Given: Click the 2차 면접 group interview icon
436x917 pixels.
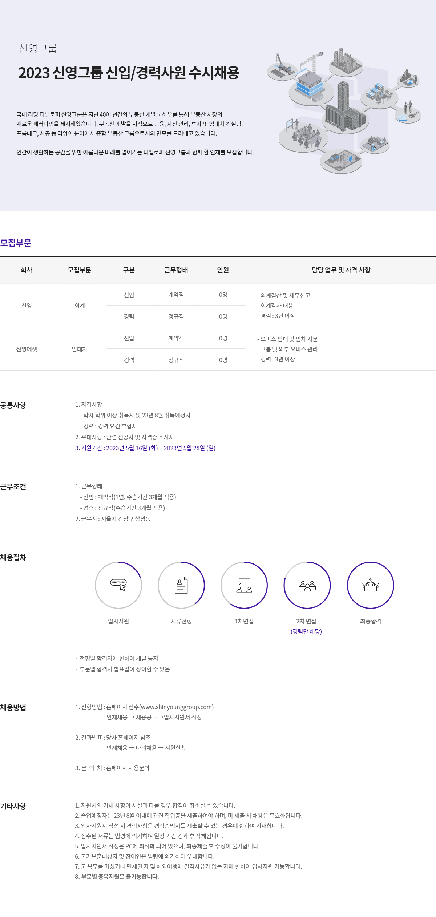Looking at the screenshot, I should pos(307,585).
